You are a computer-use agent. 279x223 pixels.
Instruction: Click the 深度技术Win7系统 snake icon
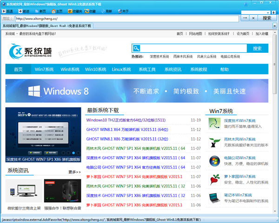tap(214, 123)
